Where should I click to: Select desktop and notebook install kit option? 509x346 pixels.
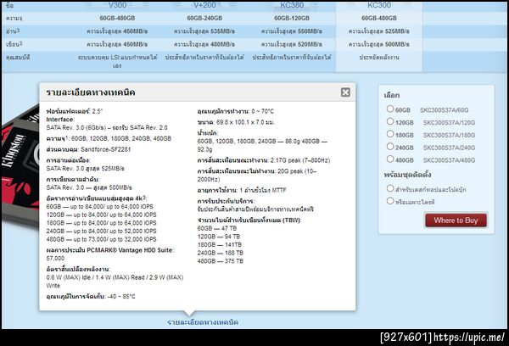pos(390,188)
